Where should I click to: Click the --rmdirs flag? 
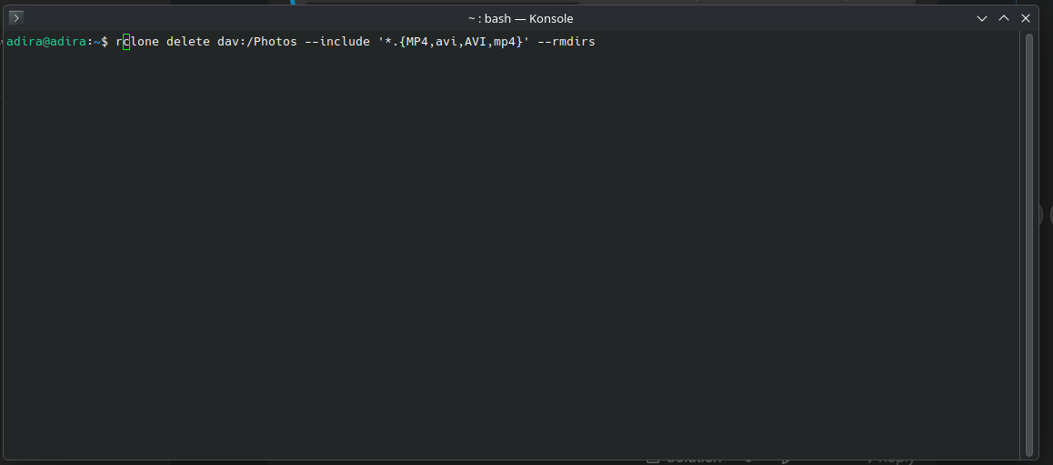point(567,42)
